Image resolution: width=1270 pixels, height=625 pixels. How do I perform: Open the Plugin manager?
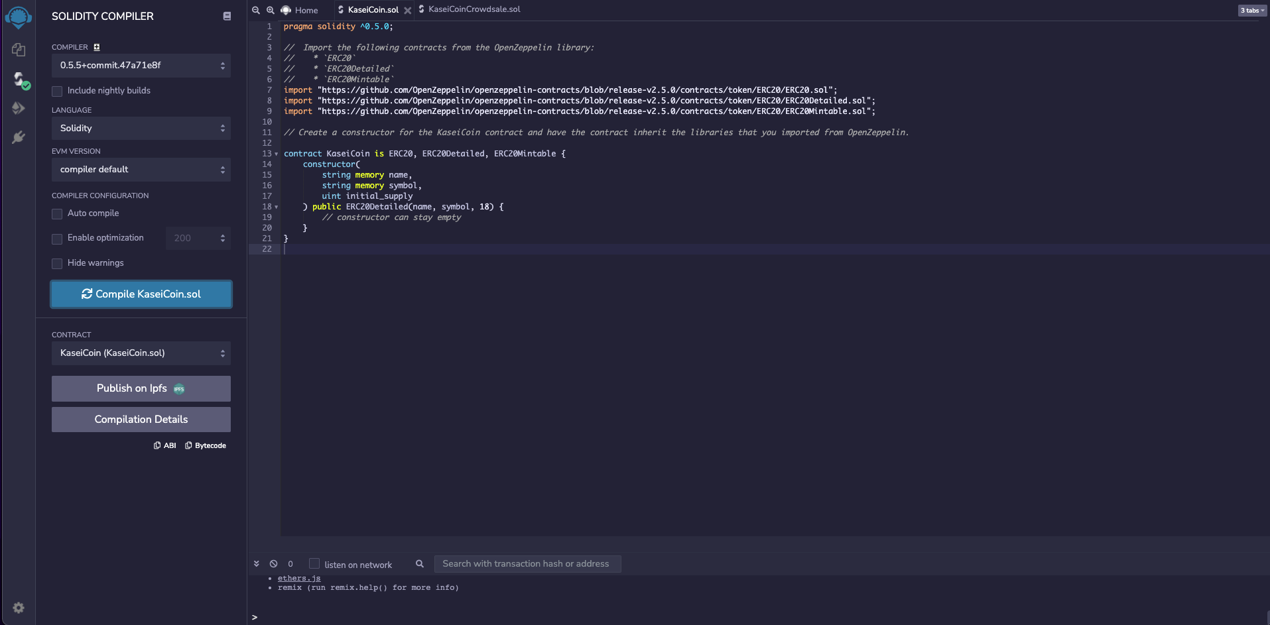(x=18, y=137)
